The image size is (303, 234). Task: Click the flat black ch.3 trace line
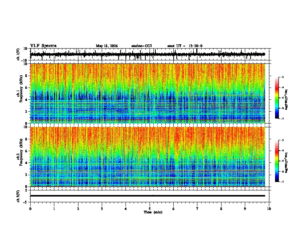(x=147, y=196)
